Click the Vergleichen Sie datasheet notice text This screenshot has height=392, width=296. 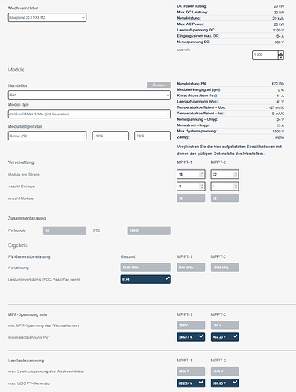(x=229, y=150)
